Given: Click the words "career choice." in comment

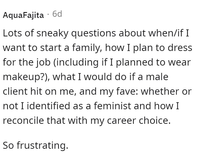Looking at the screenshot, I should [139, 121].
